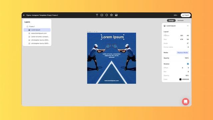Click the Replace Media button
The height and width of the screenshot is (120, 213).
pos(183,53)
